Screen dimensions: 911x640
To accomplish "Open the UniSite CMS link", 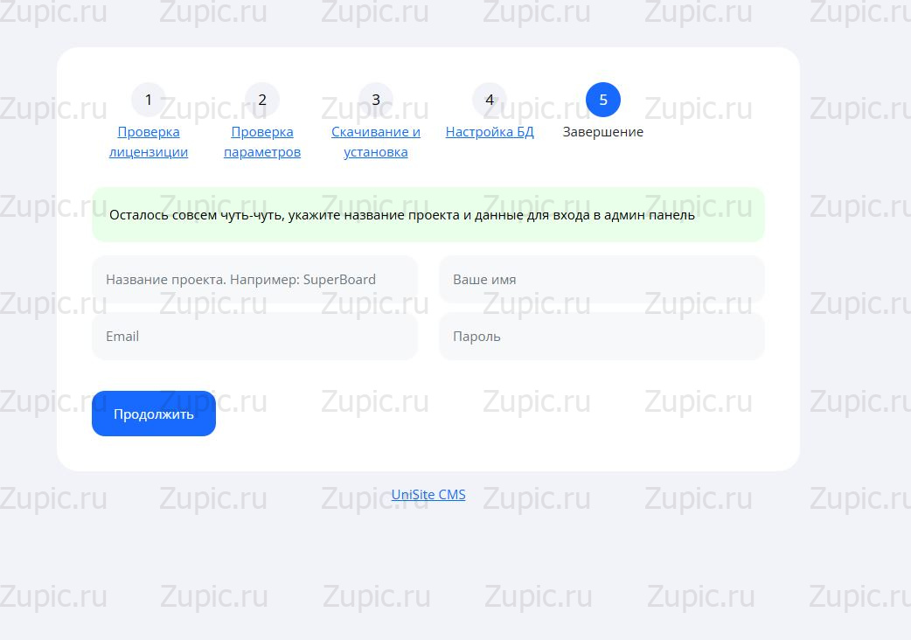I will [428, 495].
